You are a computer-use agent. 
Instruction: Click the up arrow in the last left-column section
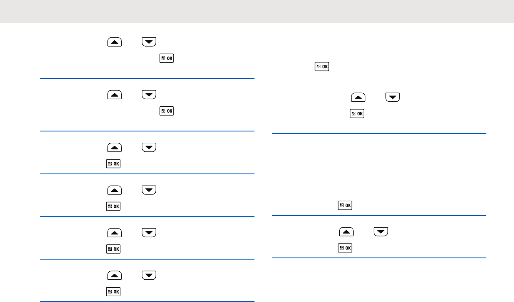115,275
